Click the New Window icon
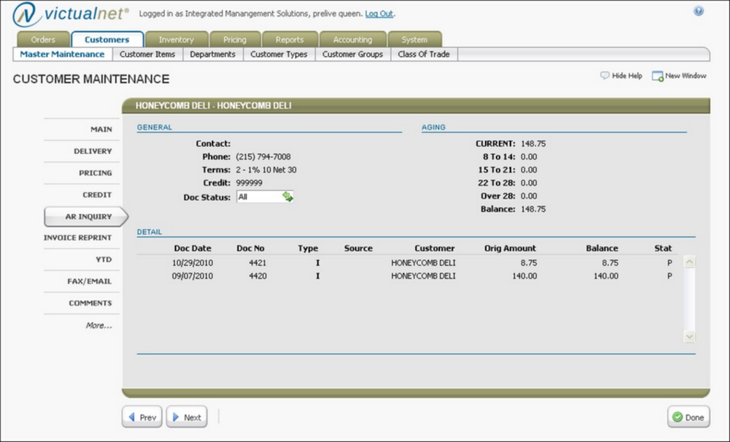The width and height of the screenshot is (730, 442). click(658, 76)
